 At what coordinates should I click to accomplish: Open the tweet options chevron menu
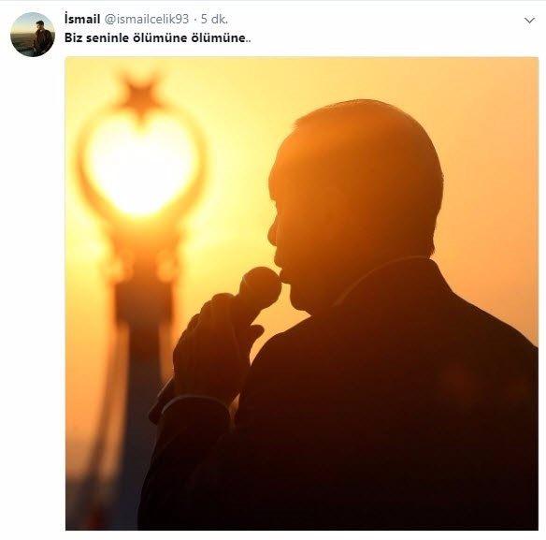[529, 21]
